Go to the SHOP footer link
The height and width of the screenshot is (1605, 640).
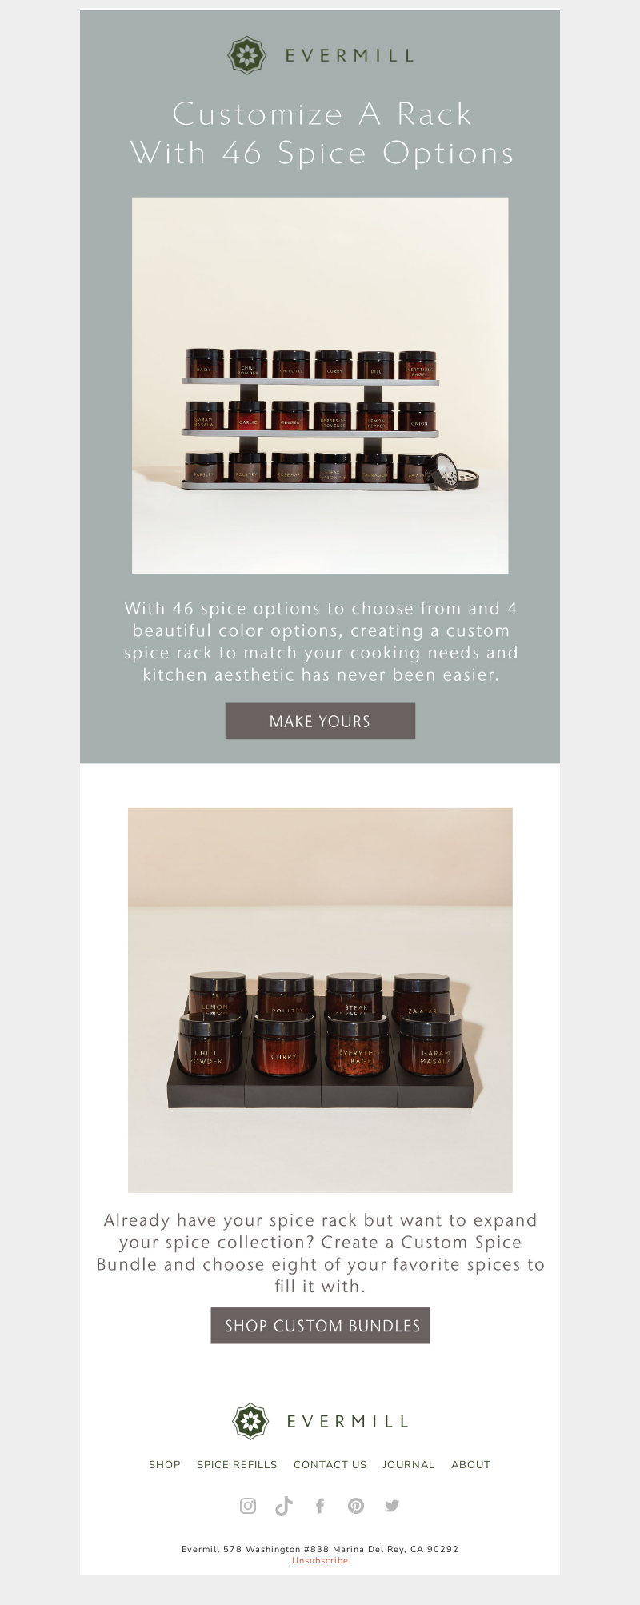165,1464
